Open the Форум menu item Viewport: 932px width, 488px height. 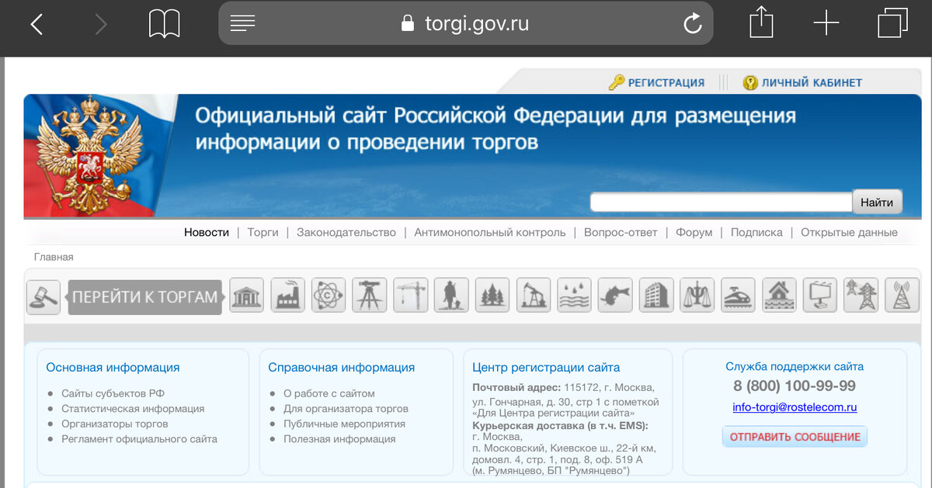coord(693,232)
